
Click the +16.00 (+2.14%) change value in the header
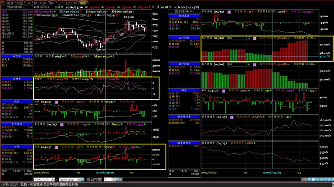click(x=186, y=7)
